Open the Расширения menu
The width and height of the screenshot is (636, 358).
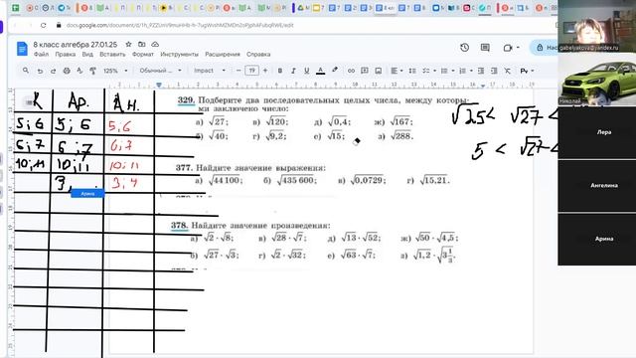[223, 54]
